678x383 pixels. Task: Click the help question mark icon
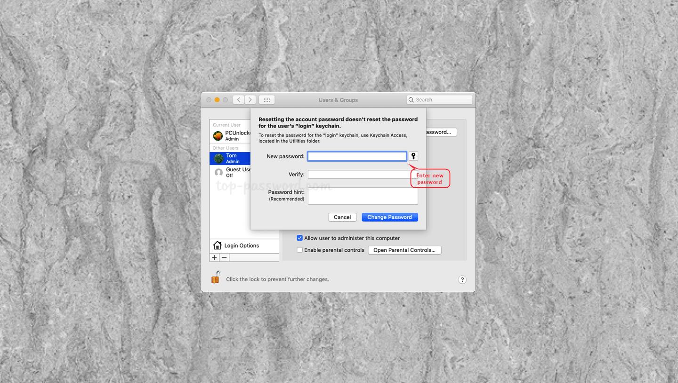click(x=462, y=279)
